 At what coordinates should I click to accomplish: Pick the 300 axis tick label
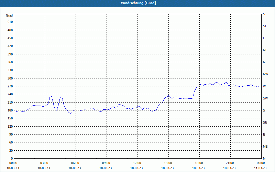pos(10,78)
